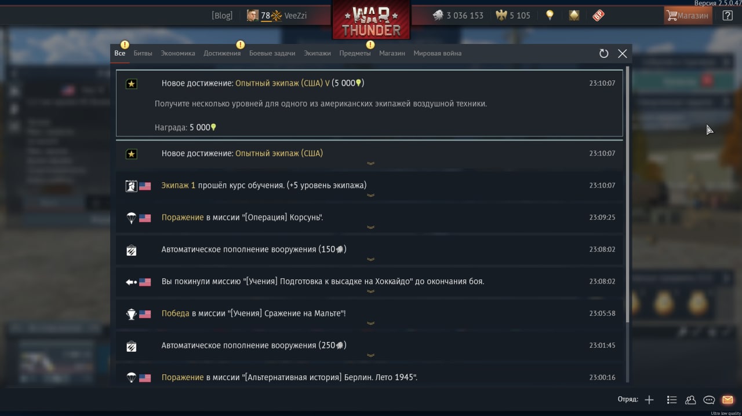Open the contacts icon beside the squad list
Image resolution: width=742 pixels, height=416 pixels.
pos(690,400)
